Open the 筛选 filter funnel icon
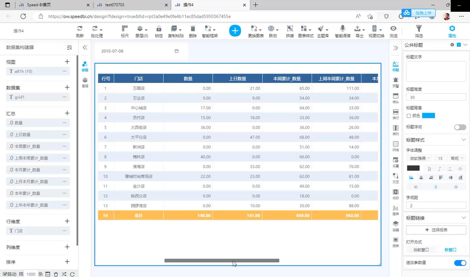 coord(419,29)
